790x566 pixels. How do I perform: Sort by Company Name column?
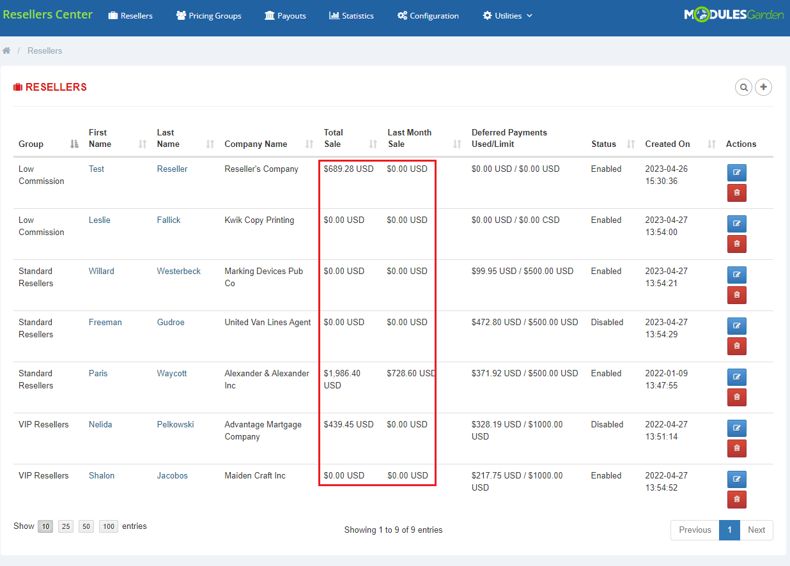point(269,144)
